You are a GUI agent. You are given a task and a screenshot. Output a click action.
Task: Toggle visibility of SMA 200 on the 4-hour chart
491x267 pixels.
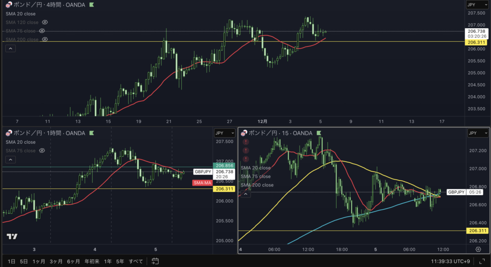(45, 39)
